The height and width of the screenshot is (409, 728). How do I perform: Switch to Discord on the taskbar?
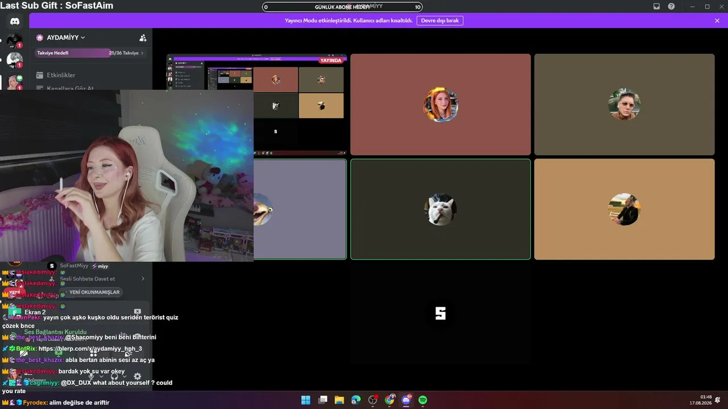406,400
